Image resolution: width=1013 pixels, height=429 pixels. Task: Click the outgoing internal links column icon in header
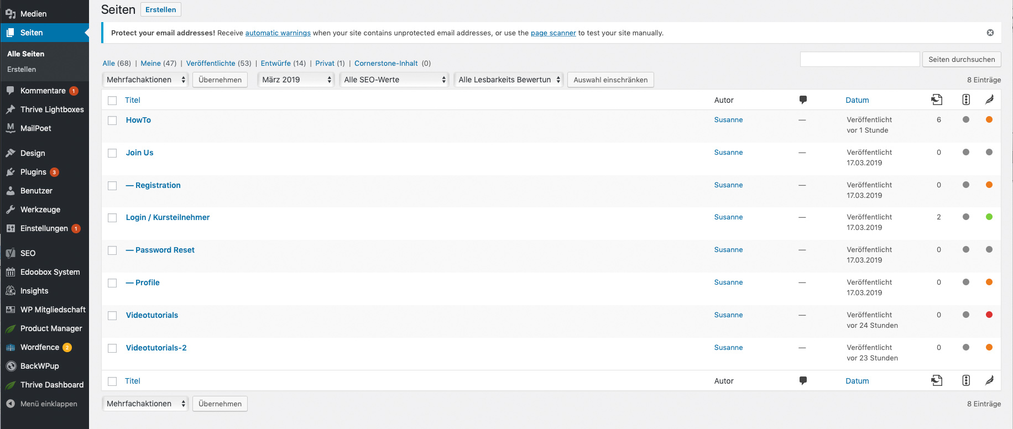(937, 100)
